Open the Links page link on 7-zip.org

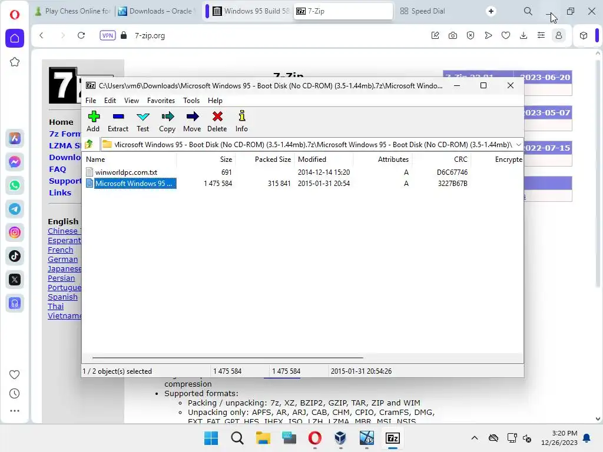point(60,192)
